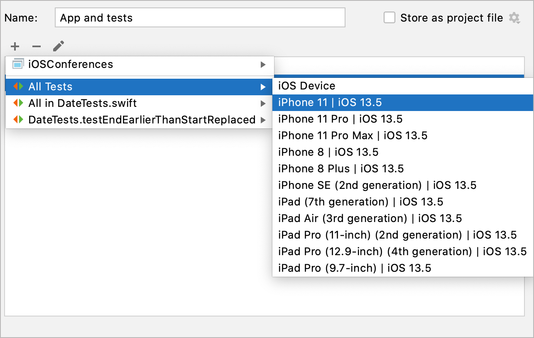
Task: Select DateTests.testEndEarlierThanStartReplaced entry
Action: point(140,120)
